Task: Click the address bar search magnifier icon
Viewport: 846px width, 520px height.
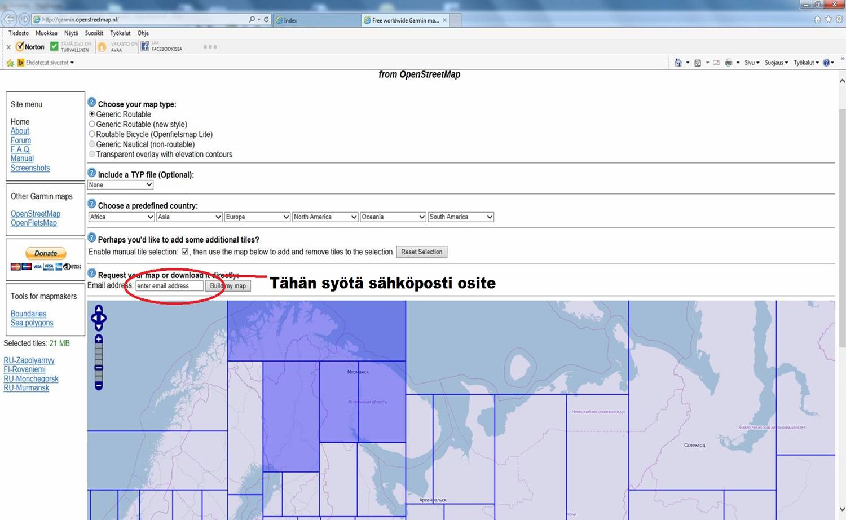Action: [252, 19]
